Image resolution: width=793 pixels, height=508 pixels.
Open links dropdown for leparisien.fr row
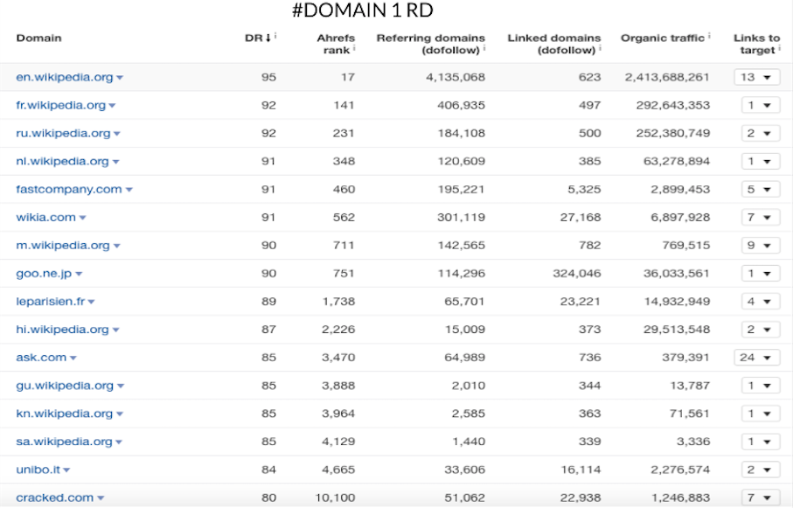pos(756,302)
